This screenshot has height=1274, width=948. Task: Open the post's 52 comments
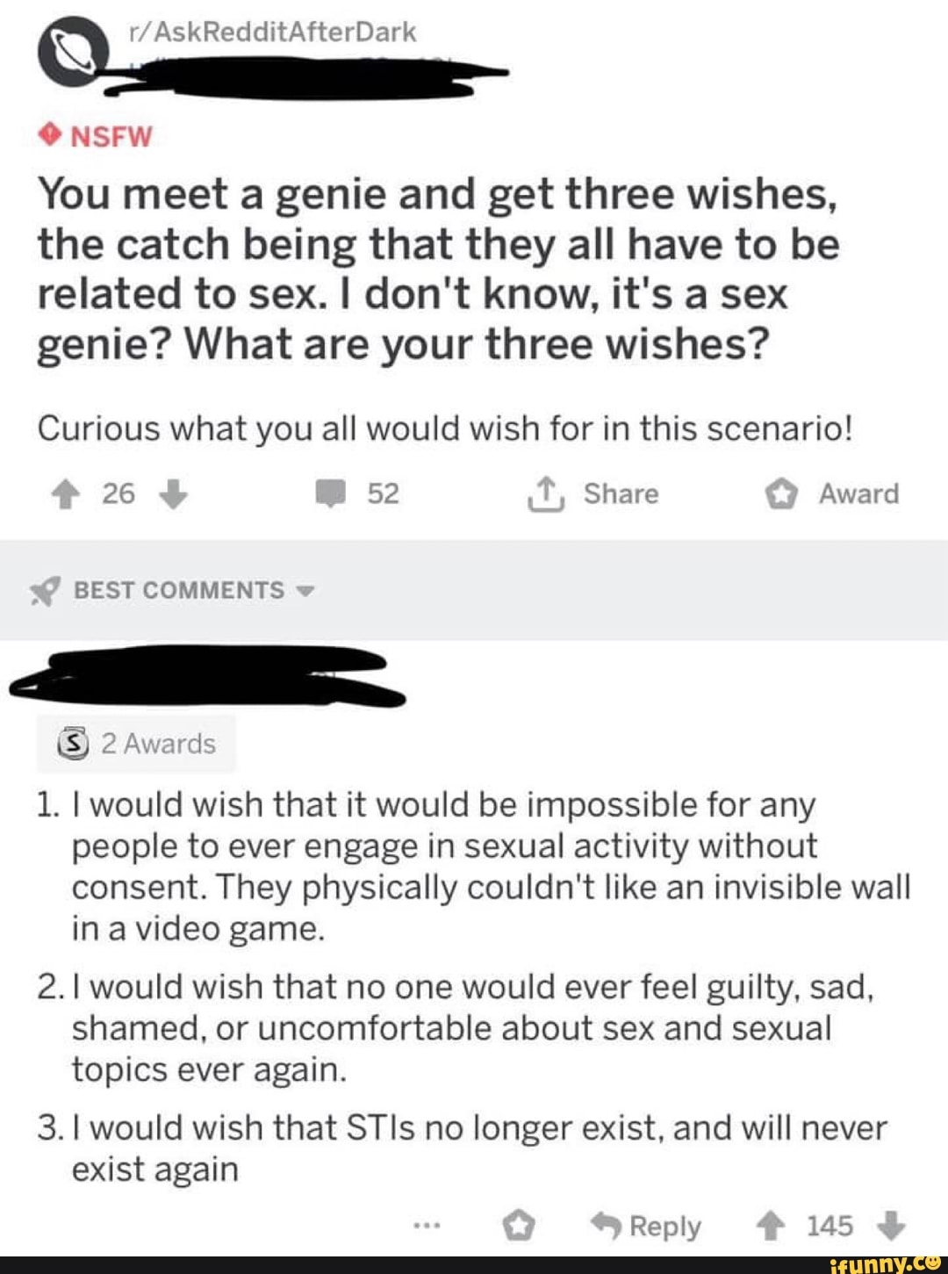point(357,494)
